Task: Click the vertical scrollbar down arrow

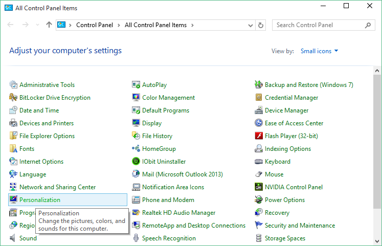Action: (377, 242)
